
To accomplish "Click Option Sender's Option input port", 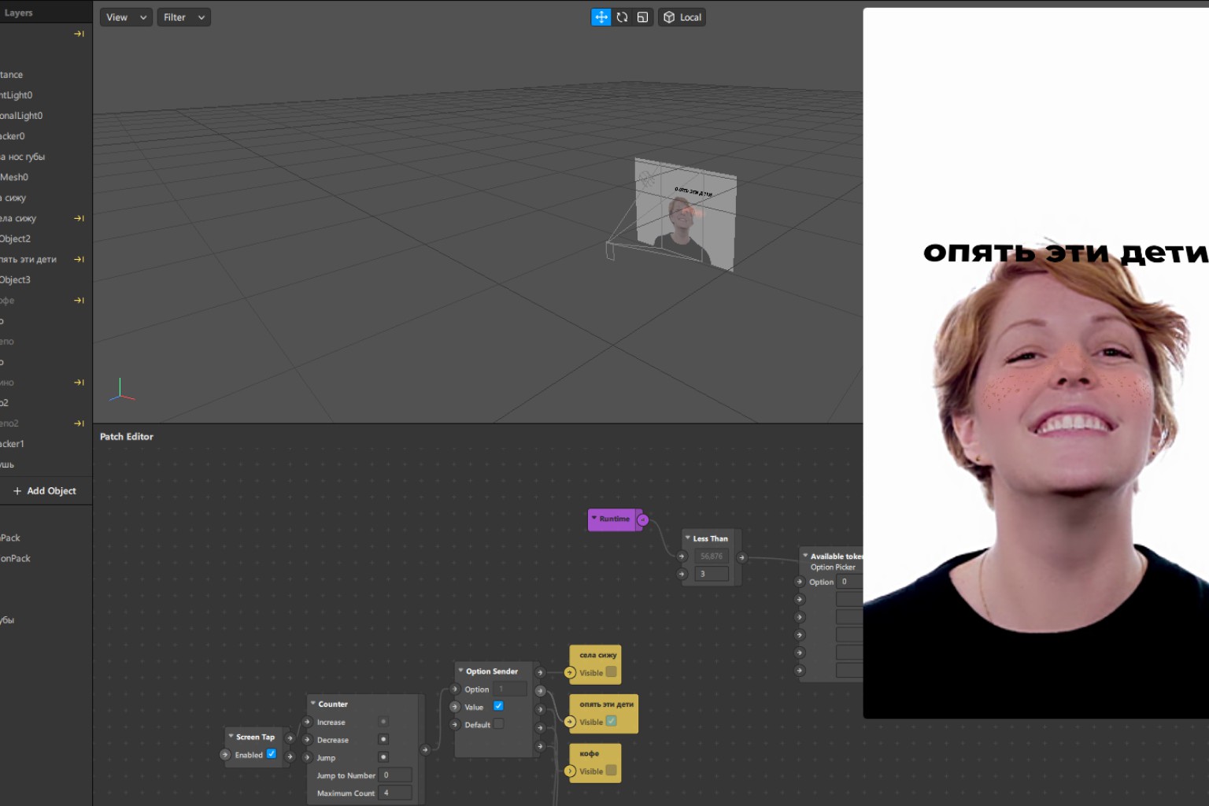I will tap(454, 689).
